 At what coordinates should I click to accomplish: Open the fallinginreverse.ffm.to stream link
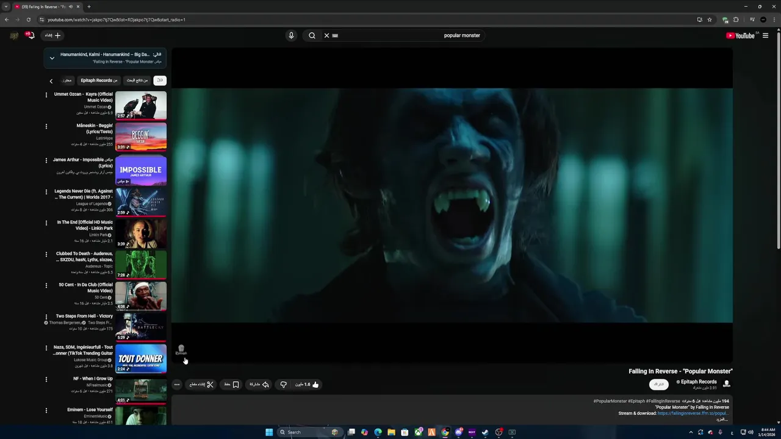click(692, 413)
